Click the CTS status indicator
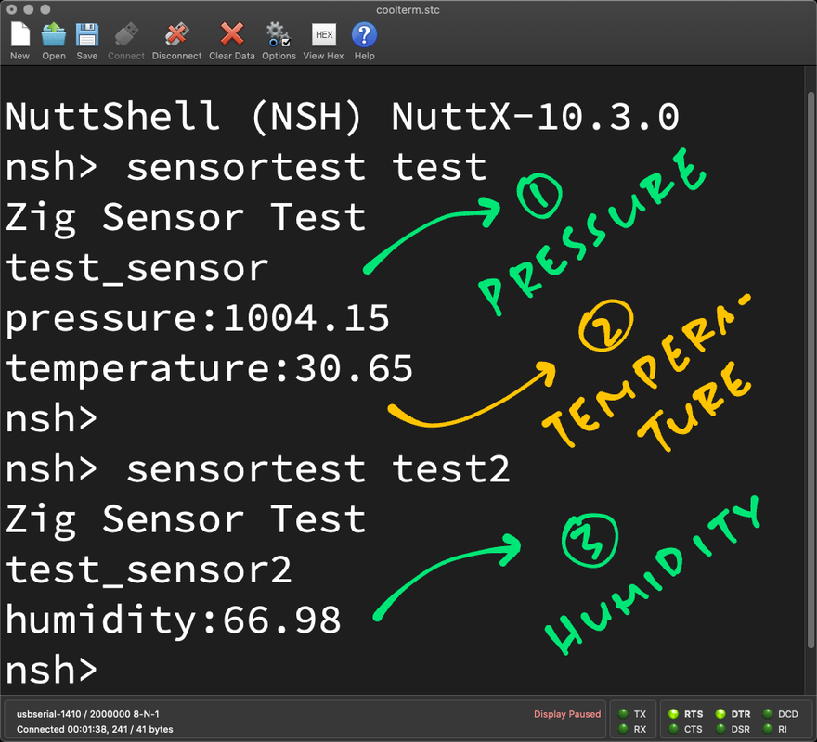Viewport: 817px width, 742px height. coord(673,729)
